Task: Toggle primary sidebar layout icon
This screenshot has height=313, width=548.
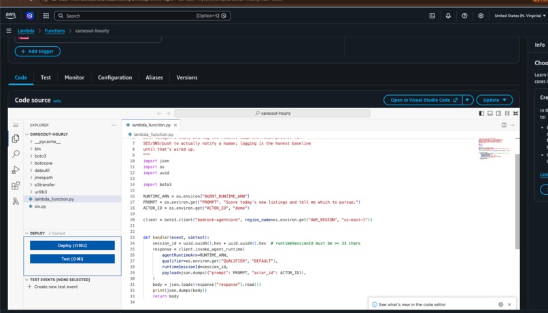Action: [481, 113]
